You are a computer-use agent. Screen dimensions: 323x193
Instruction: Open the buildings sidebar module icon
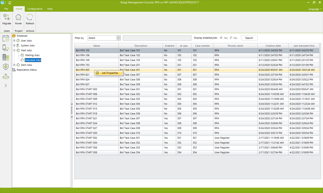(x=6, y=57)
